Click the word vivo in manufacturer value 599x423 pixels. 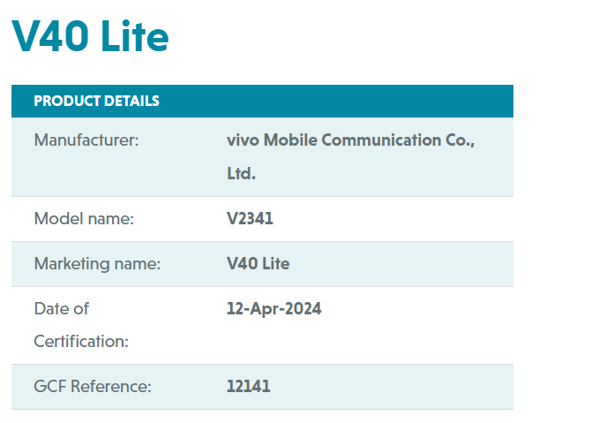pyautogui.click(x=243, y=140)
